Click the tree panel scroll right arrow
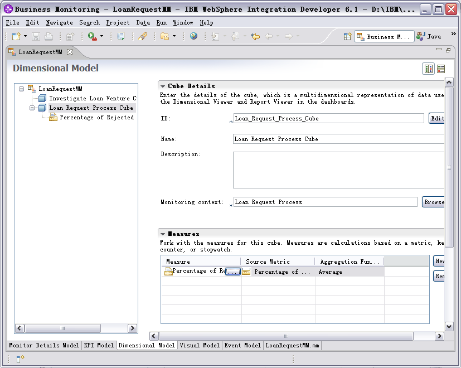Screen dimensions: 461x368 coord(133,328)
